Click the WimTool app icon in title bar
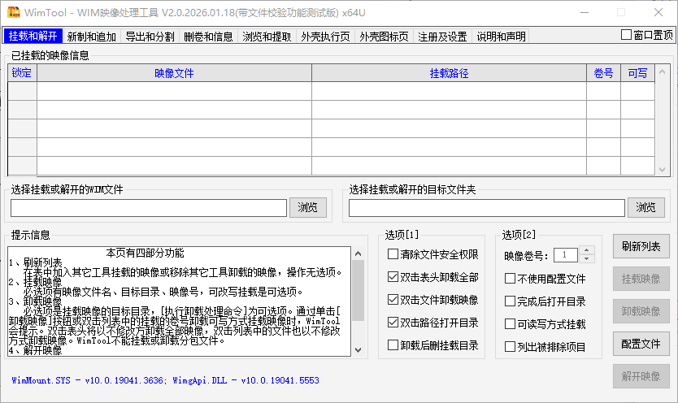The width and height of the screenshot is (678, 403). click(x=13, y=12)
